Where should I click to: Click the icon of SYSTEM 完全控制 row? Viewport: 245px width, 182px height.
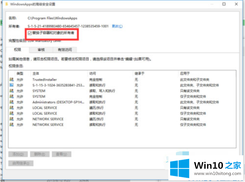click(11, 96)
